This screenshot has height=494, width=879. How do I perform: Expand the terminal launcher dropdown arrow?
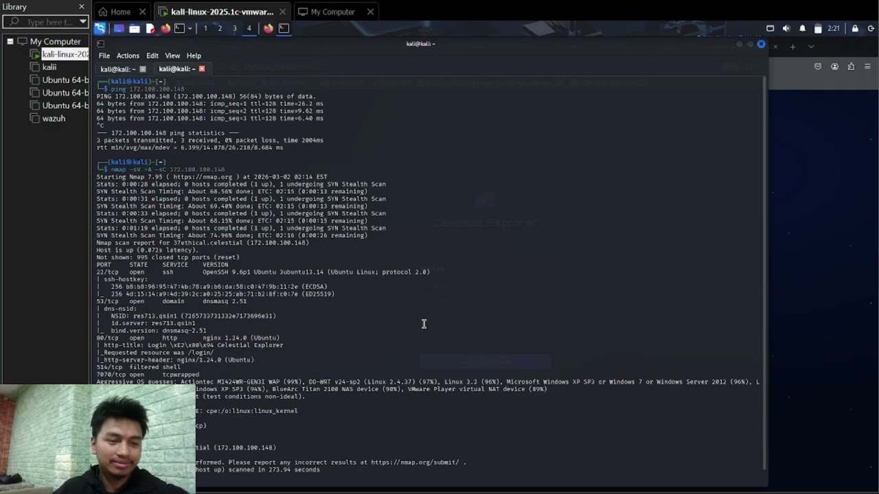tap(190, 28)
